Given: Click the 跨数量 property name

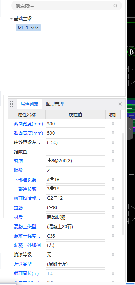Looking at the screenshot, I should pos(21,152).
